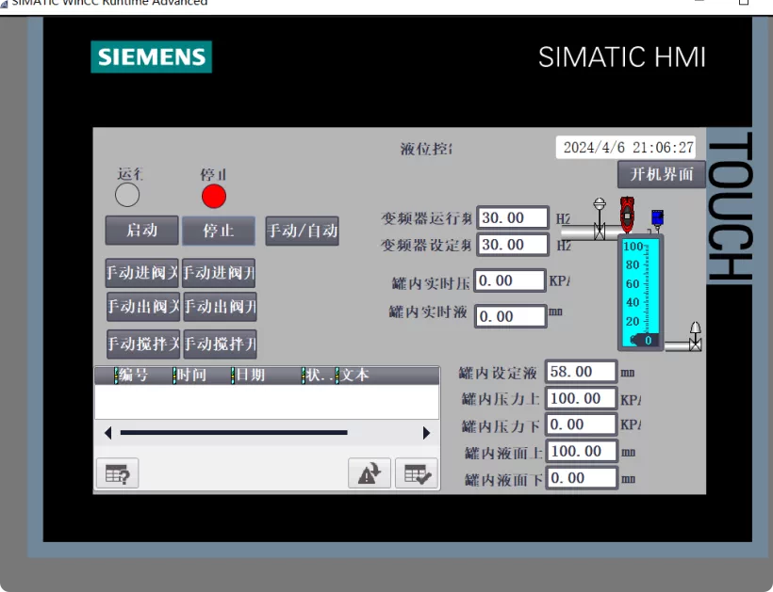Viewport: 773px width, 592px height.
Task: Click the tank level indicator showing 0
Action: (645, 340)
